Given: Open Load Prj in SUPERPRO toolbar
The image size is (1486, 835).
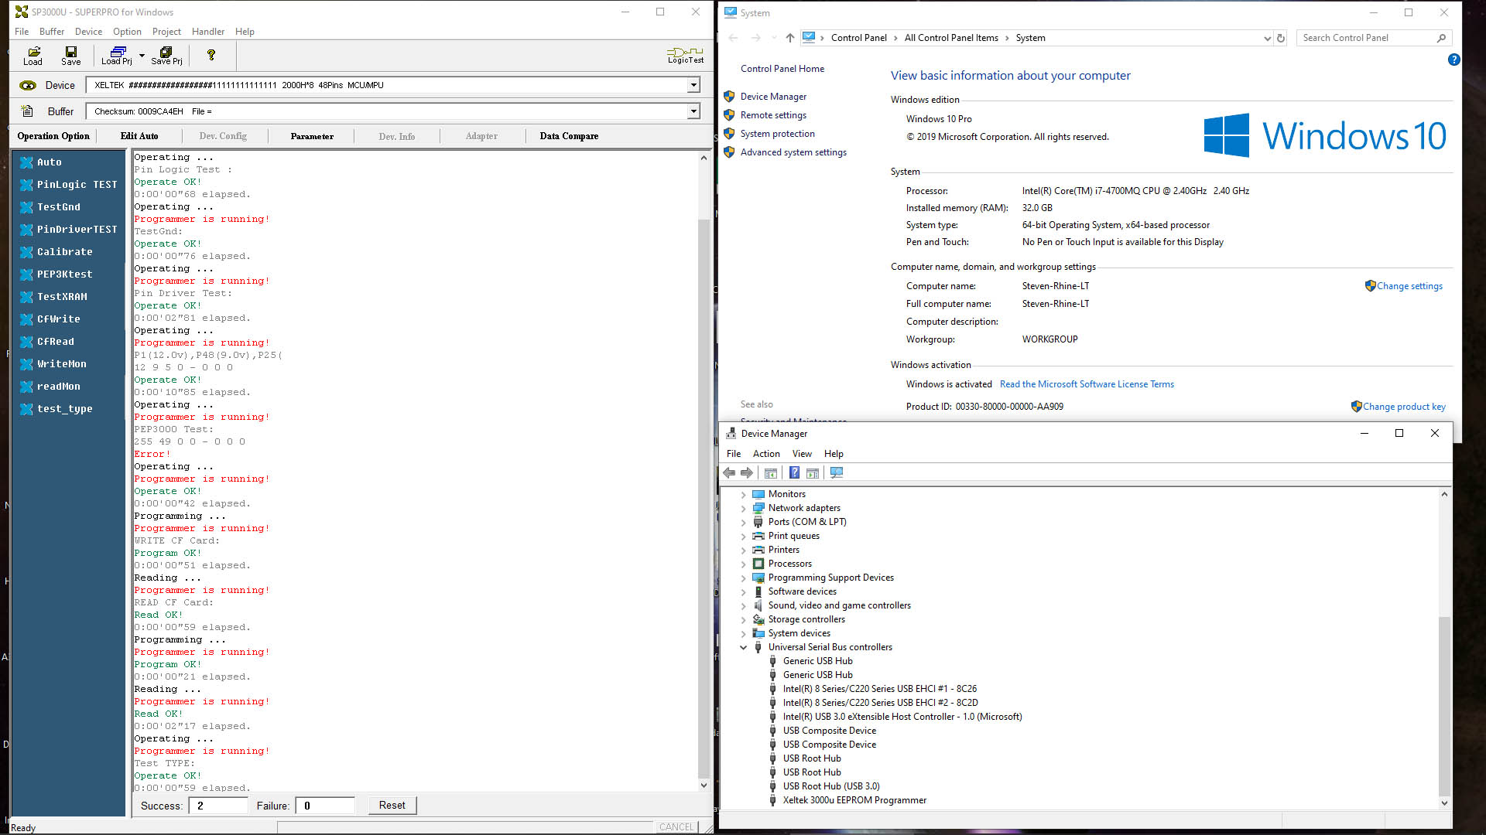Looking at the screenshot, I should [117, 56].
